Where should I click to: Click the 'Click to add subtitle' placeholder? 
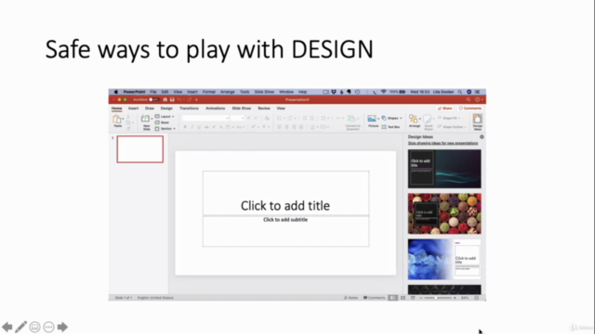pos(285,231)
